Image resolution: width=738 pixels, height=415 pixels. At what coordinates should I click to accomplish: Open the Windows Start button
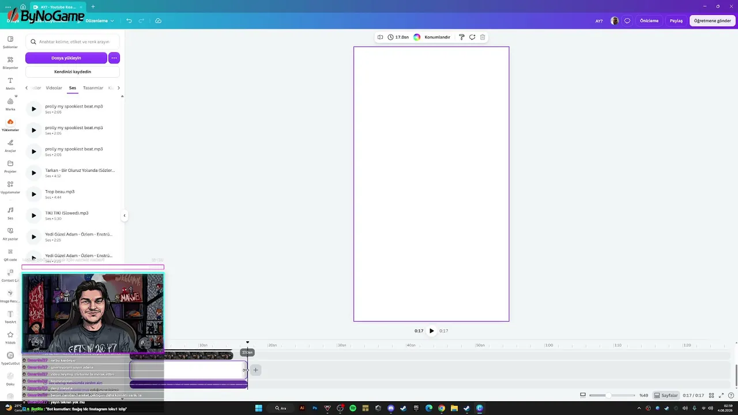[x=259, y=408]
